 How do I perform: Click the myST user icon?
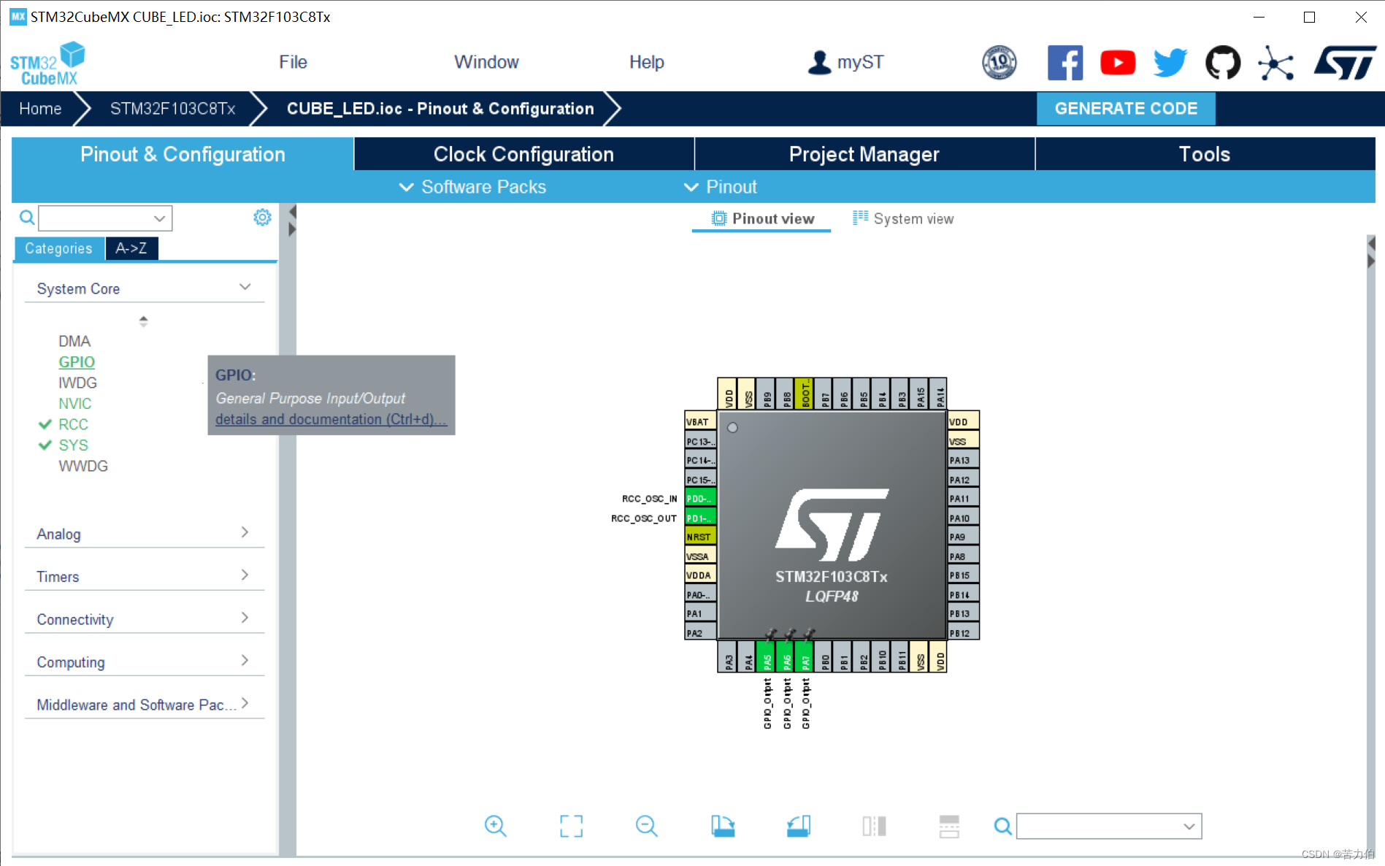click(x=819, y=62)
